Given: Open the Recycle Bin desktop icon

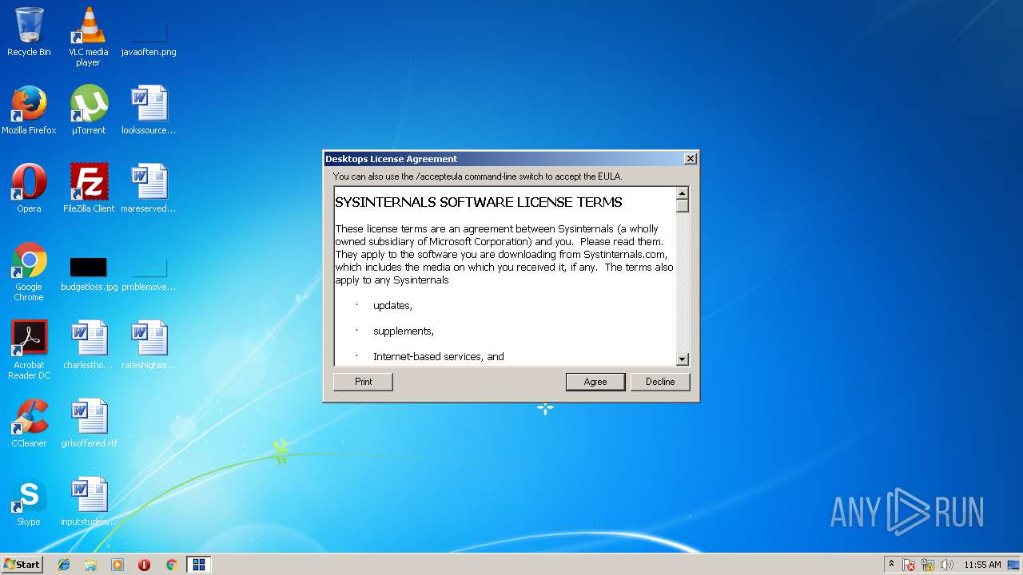Looking at the screenshot, I should 29,32.
